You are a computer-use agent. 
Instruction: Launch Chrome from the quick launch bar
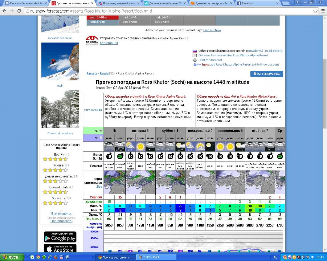pyautogui.click(x=38, y=257)
